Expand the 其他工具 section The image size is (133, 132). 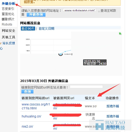pyautogui.click(x=9, y=37)
